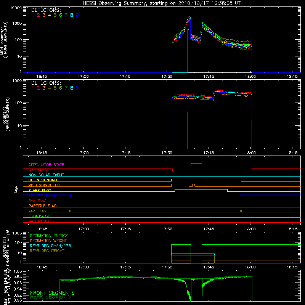
Task: Click the ATTENUATOR_STATE flag label
Action: coord(46,165)
